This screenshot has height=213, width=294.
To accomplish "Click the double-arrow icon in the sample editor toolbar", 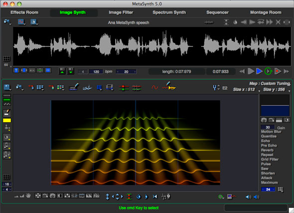I will point(270,22).
